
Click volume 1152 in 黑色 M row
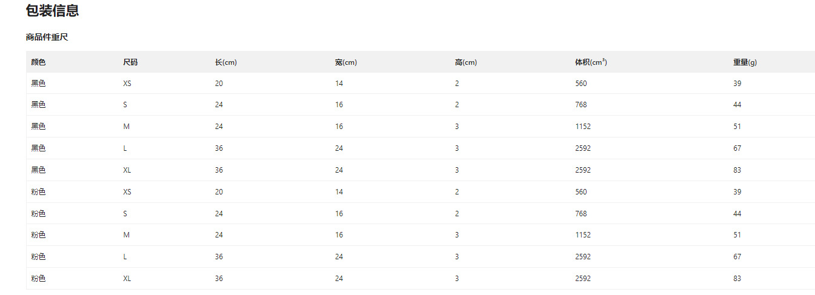tap(583, 127)
